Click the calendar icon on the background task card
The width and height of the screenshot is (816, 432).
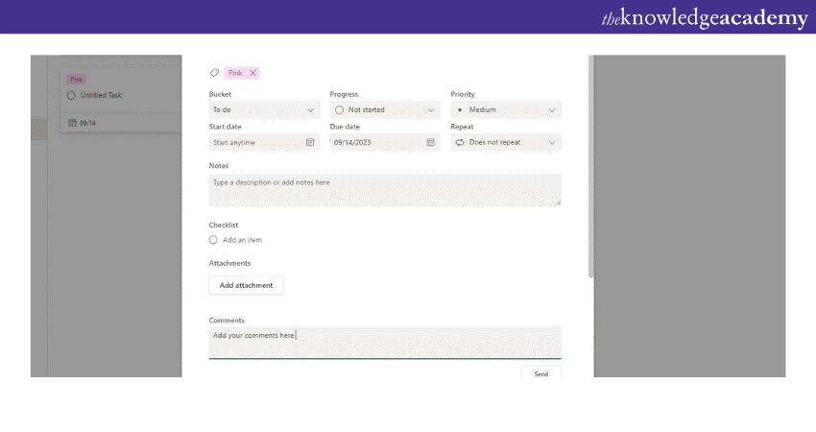tap(72, 123)
